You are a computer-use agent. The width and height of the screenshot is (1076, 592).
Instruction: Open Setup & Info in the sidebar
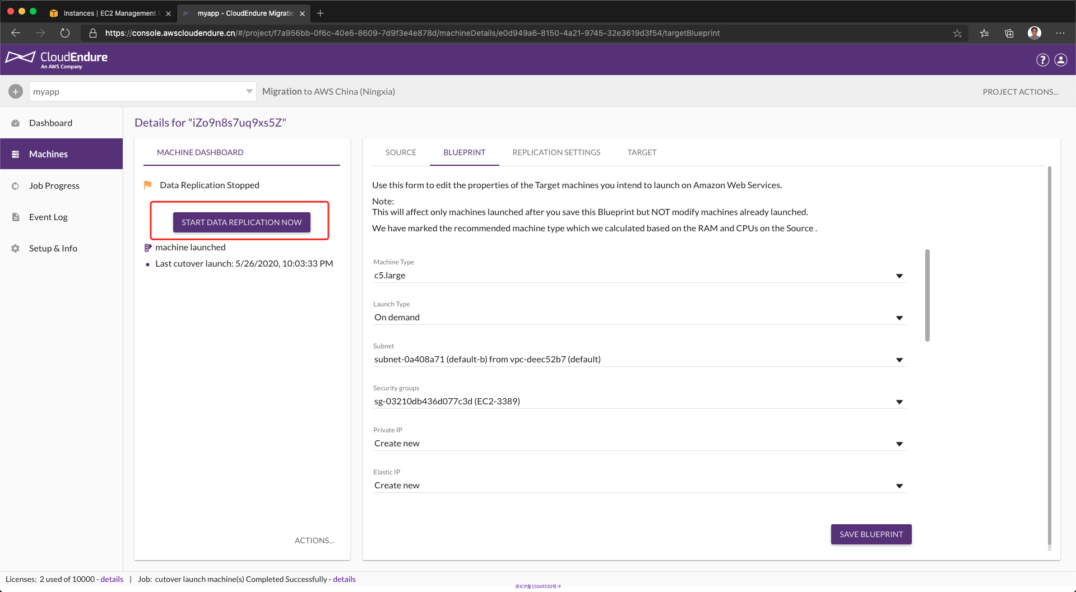[x=53, y=248]
